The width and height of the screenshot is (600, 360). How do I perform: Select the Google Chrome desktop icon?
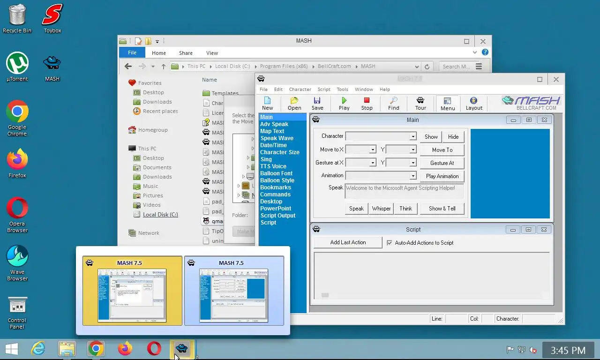17,118
